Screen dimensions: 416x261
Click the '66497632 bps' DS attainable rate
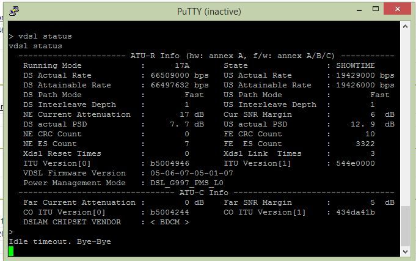[x=180, y=85]
